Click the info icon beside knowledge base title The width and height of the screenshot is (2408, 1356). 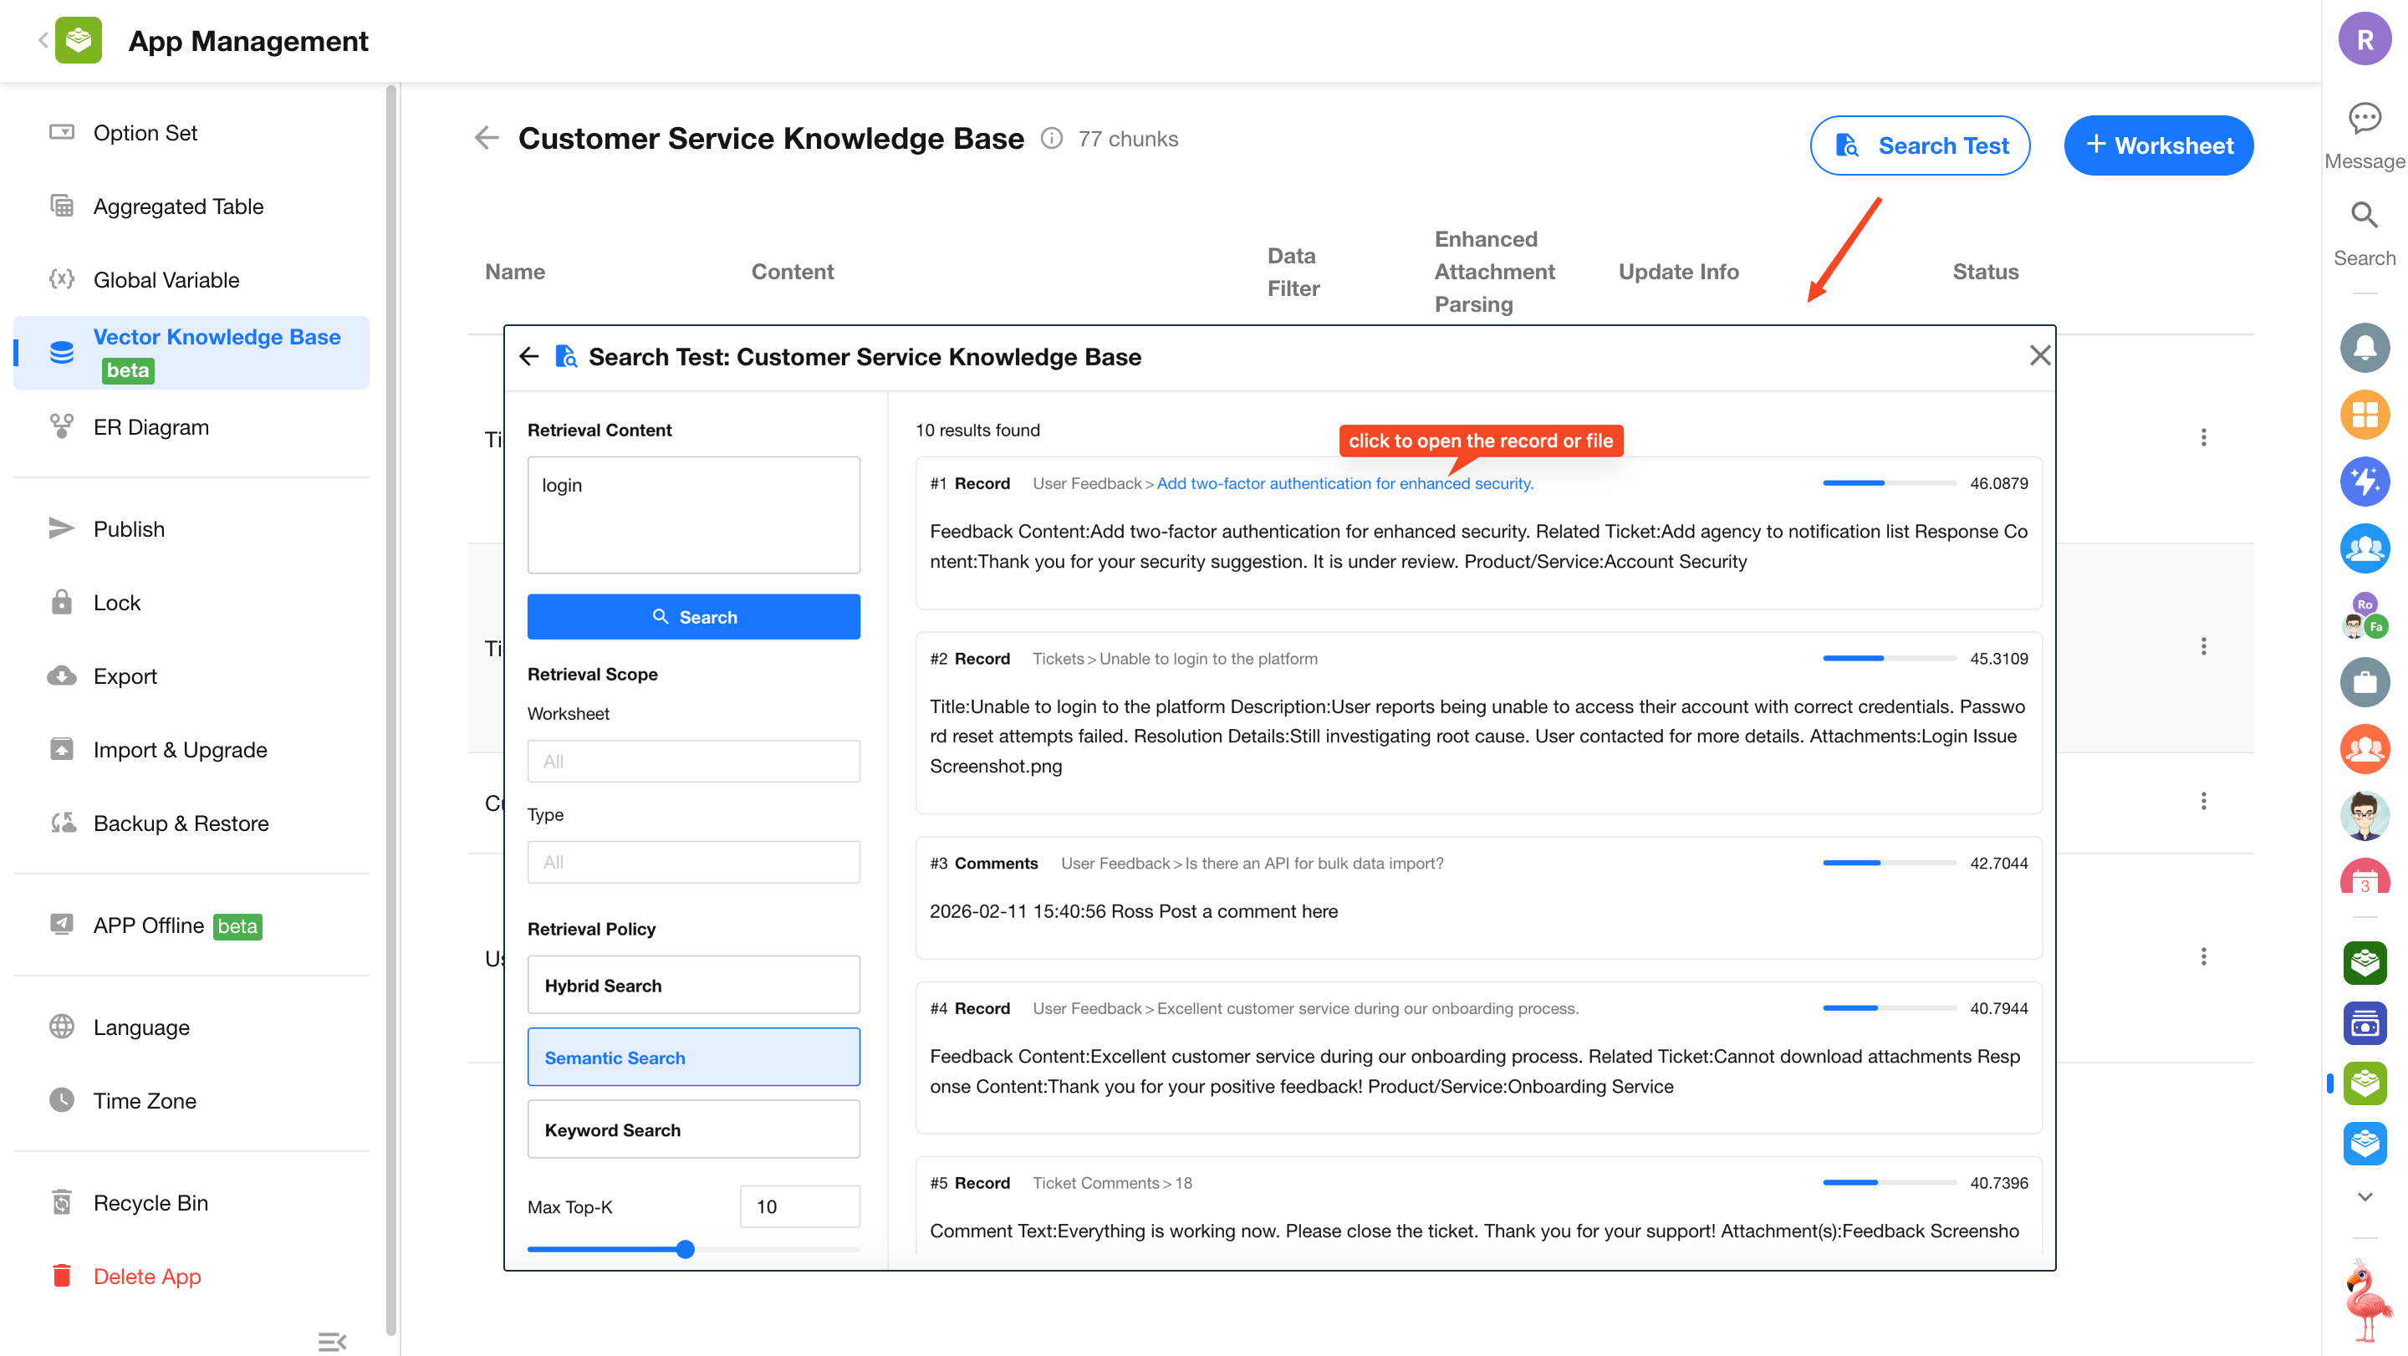tap(1052, 138)
